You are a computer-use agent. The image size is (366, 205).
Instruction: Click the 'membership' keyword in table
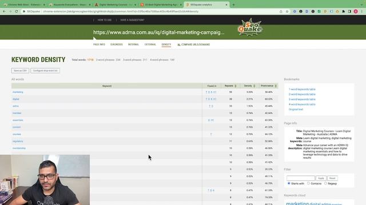coord(19,148)
